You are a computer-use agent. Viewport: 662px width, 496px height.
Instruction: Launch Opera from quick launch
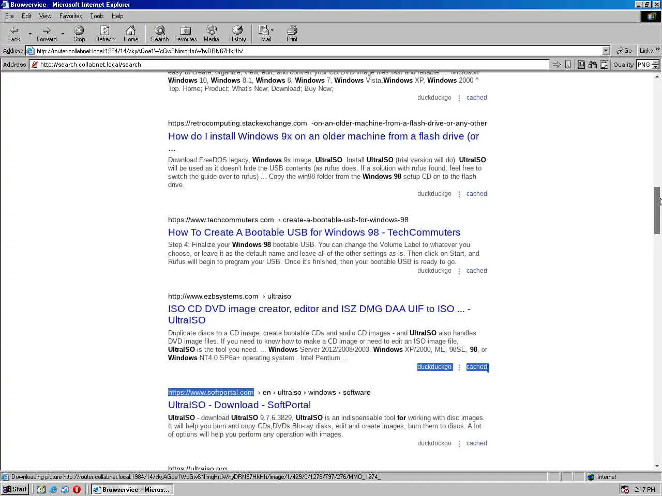pyautogui.click(x=77, y=489)
